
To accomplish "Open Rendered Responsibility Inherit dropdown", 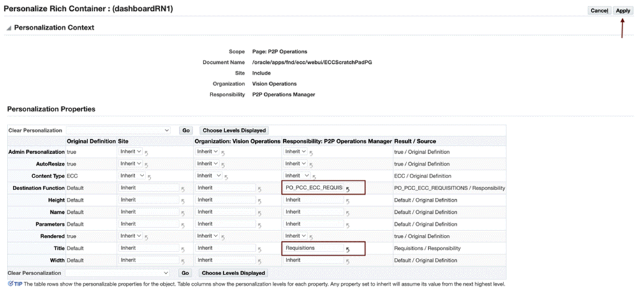I will click(x=295, y=236).
